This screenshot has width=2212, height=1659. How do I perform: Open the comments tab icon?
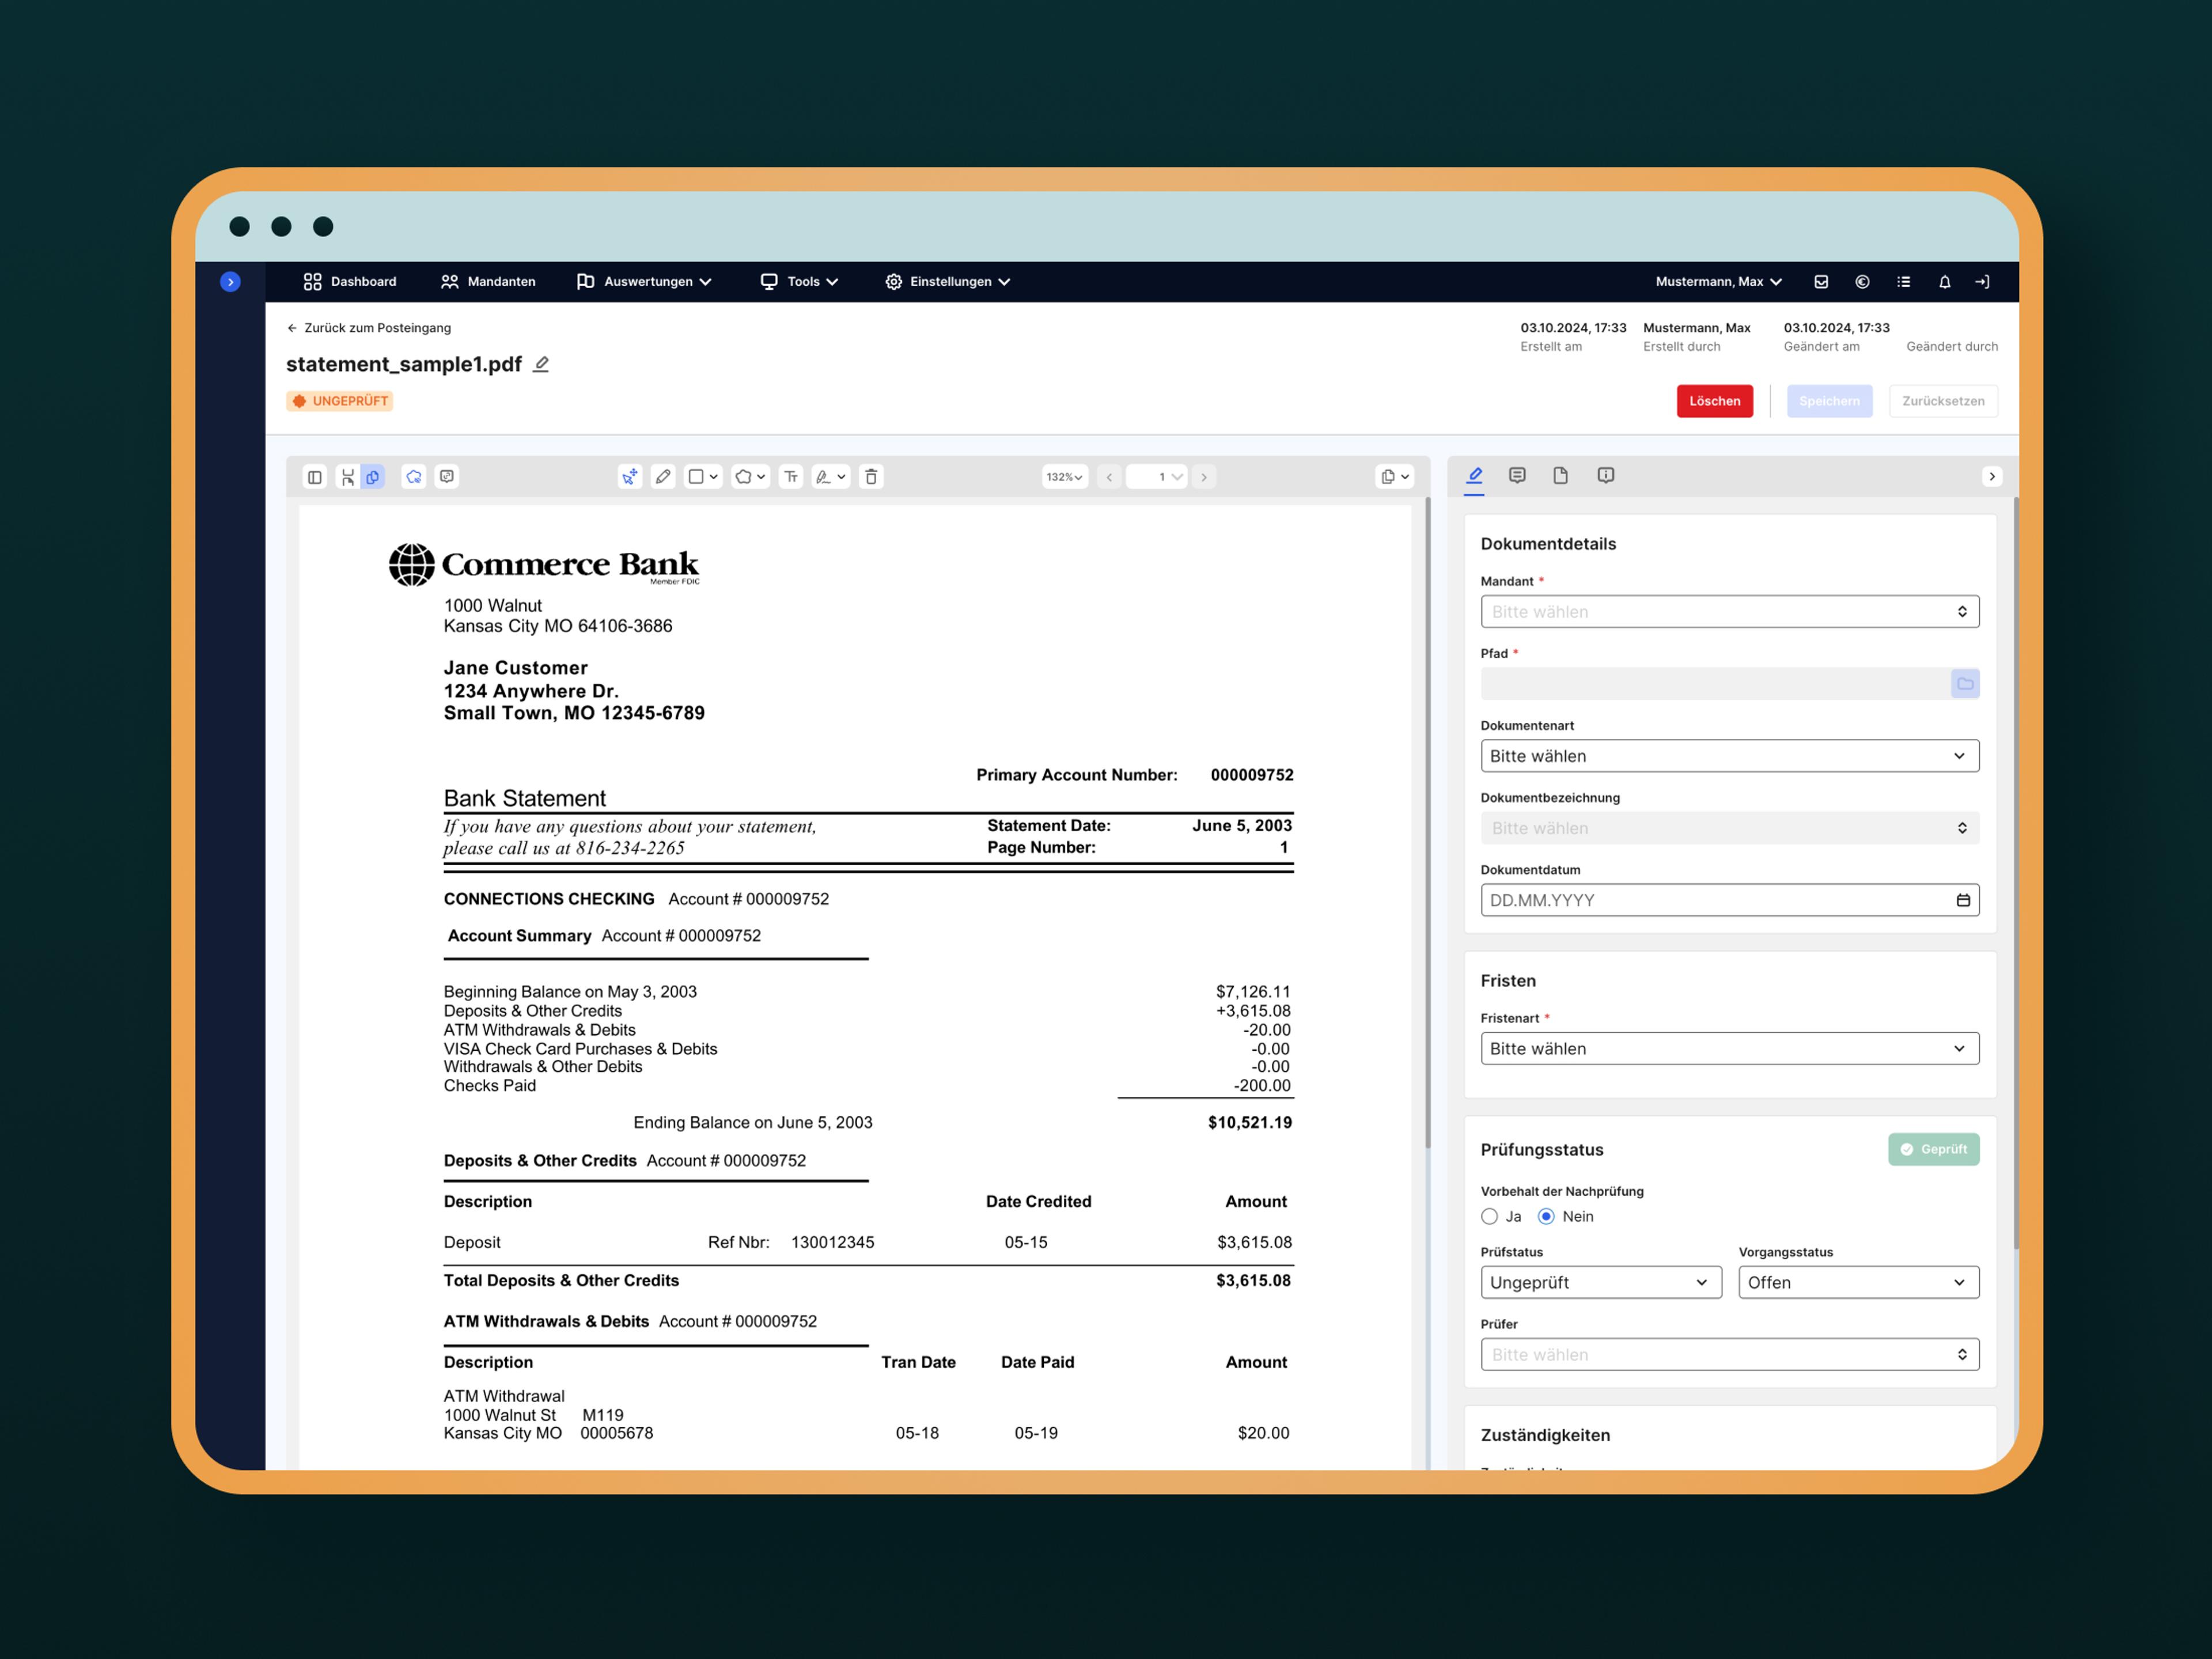[1517, 475]
